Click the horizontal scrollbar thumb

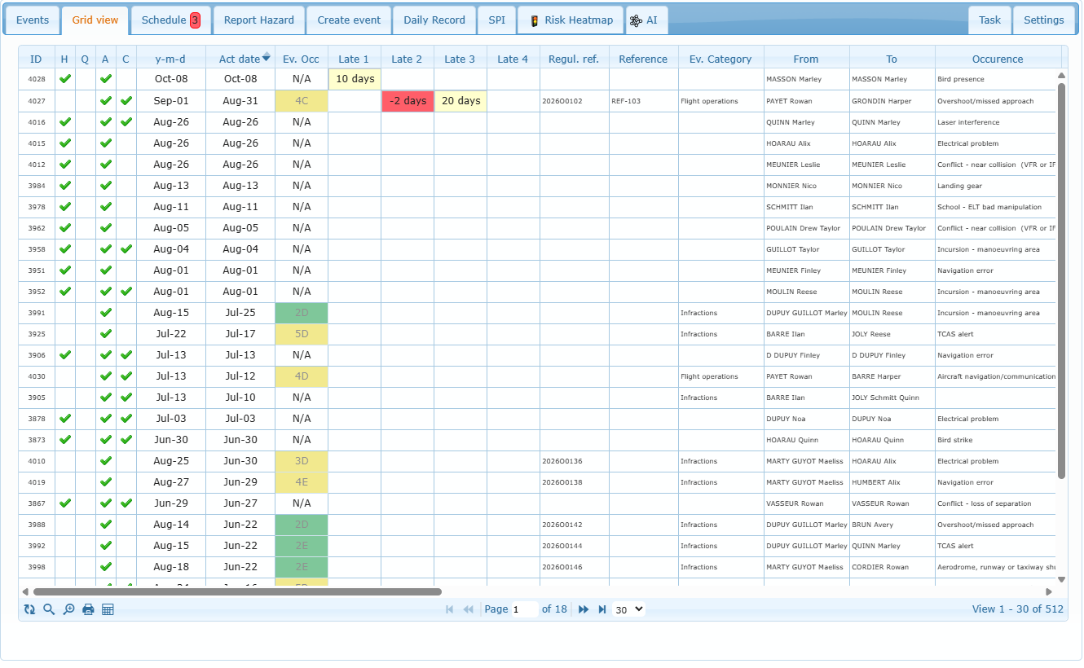pyautogui.click(x=236, y=592)
